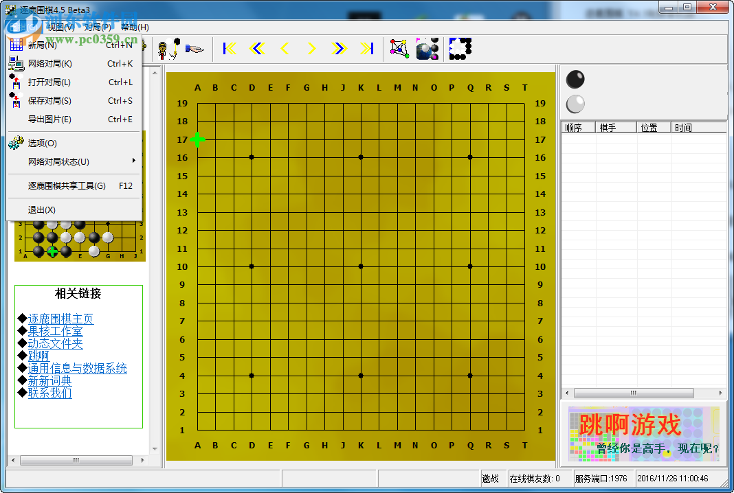Screen dimensions: 734x493
Task: Step back one move with yellow left arrow
Action: click(285, 48)
